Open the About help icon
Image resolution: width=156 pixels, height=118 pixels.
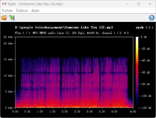152,18
